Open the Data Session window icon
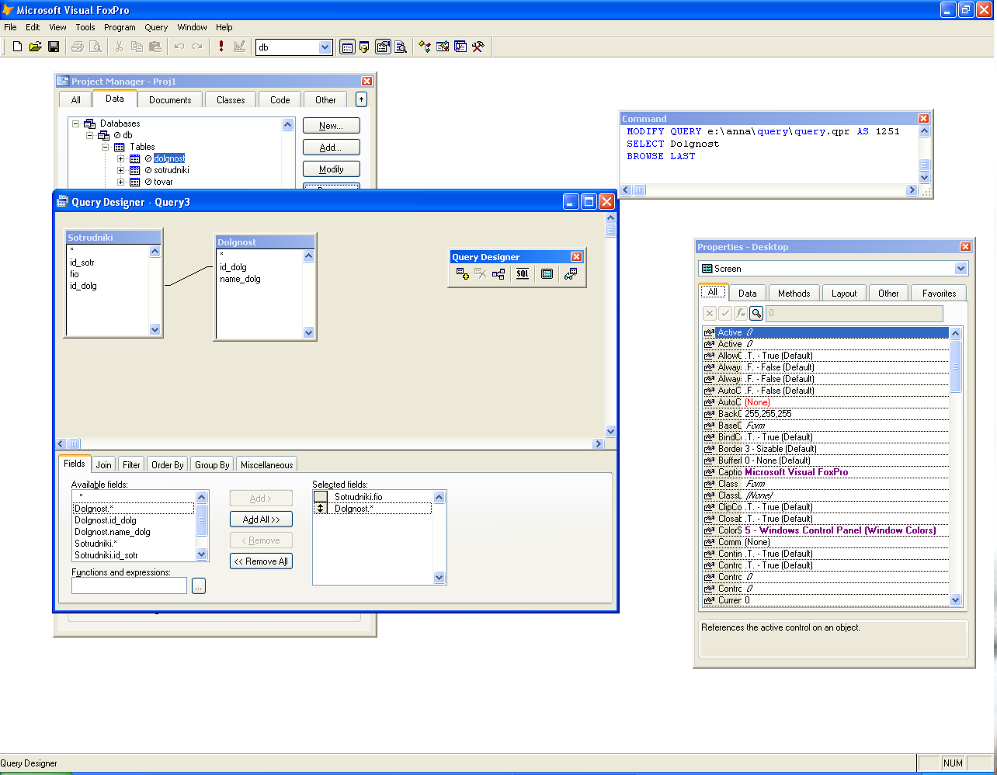Viewport: 997px width, 775px height. click(x=365, y=47)
